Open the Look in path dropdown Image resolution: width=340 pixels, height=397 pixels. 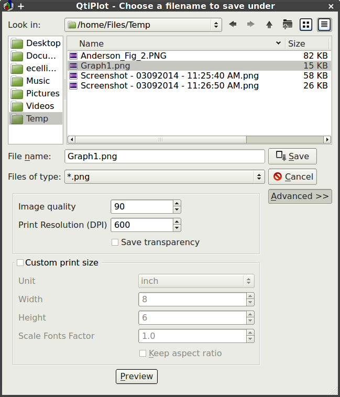(144, 25)
